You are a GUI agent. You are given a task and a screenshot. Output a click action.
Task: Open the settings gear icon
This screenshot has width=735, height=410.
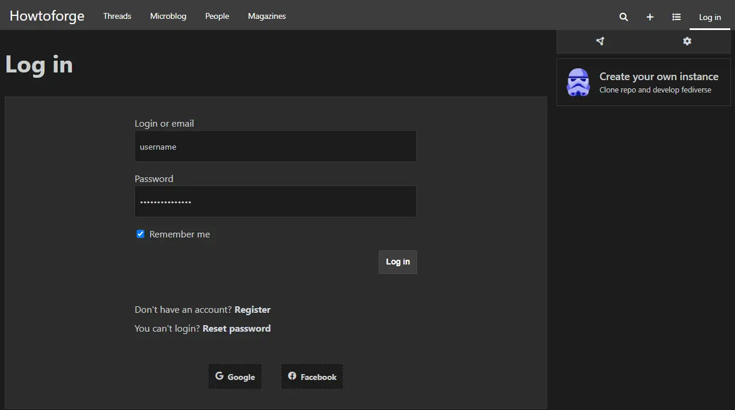pos(687,41)
